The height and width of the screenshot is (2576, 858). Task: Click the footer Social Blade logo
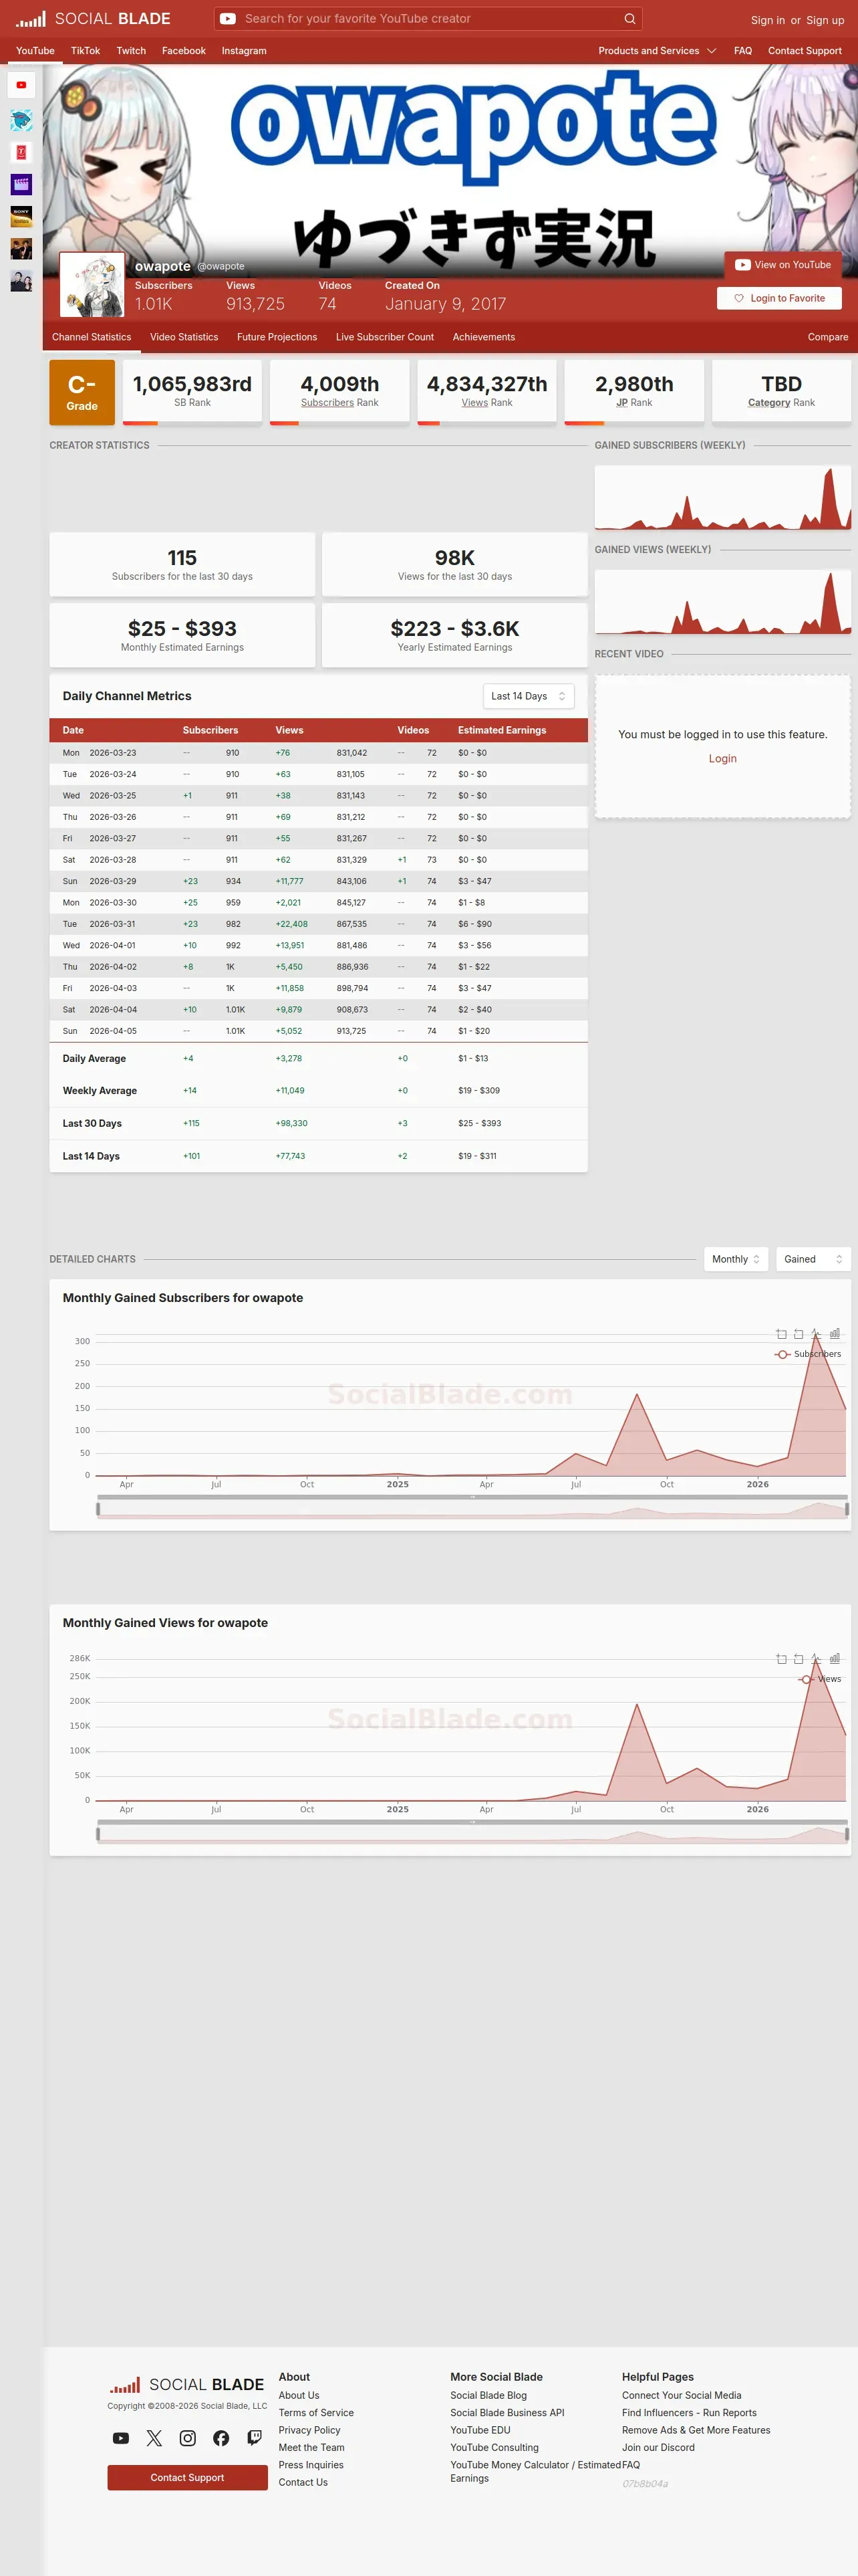[x=187, y=2385]
